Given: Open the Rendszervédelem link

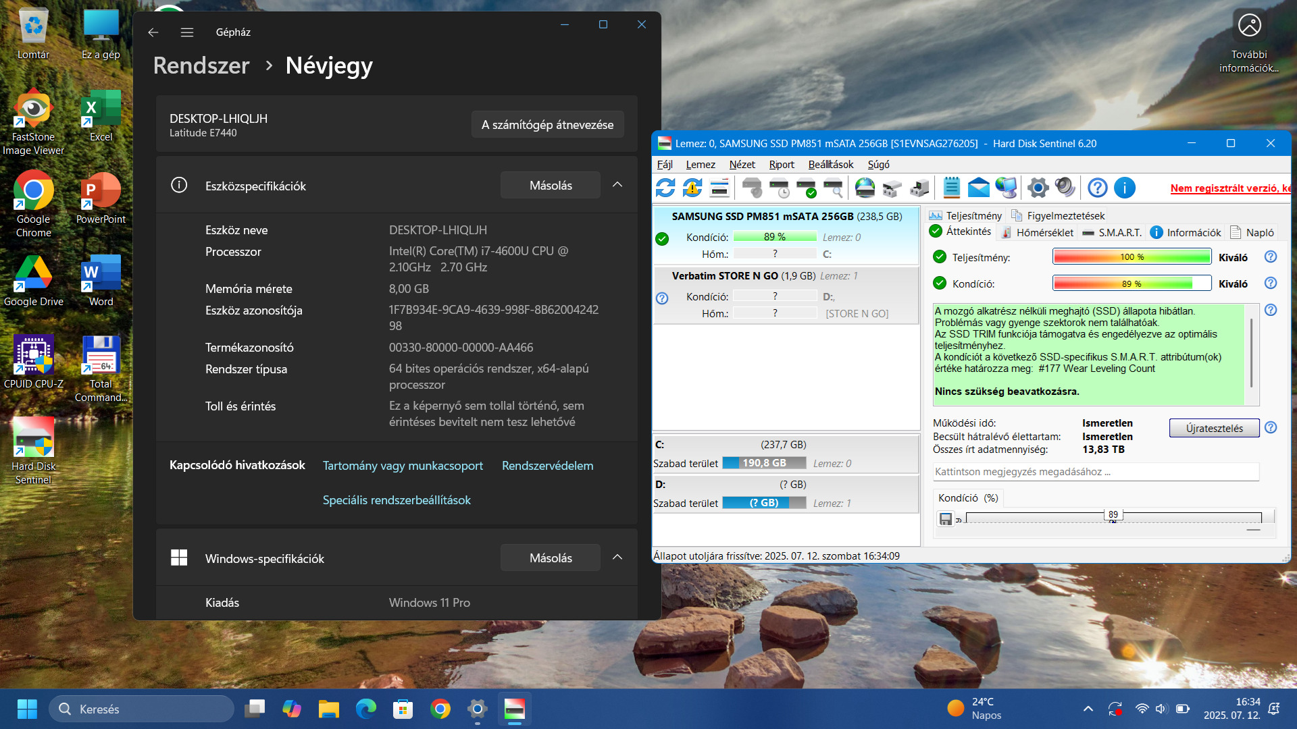Looking at the screenshot, I should point(547,466).
